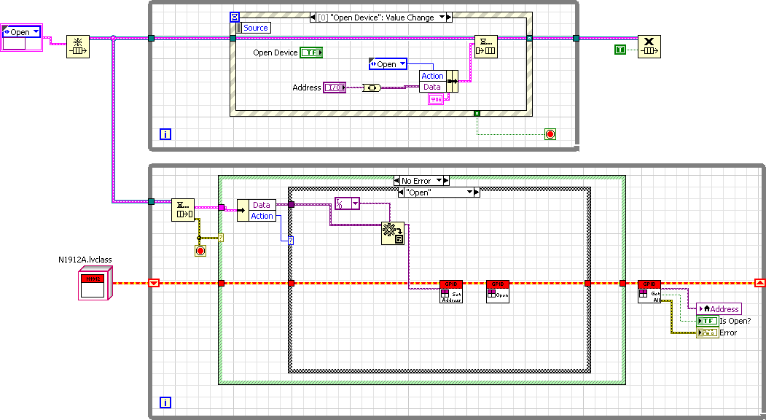Go to previous case of "Open" structure
Screen dimensions: 766x420
[x=401, y=192]
